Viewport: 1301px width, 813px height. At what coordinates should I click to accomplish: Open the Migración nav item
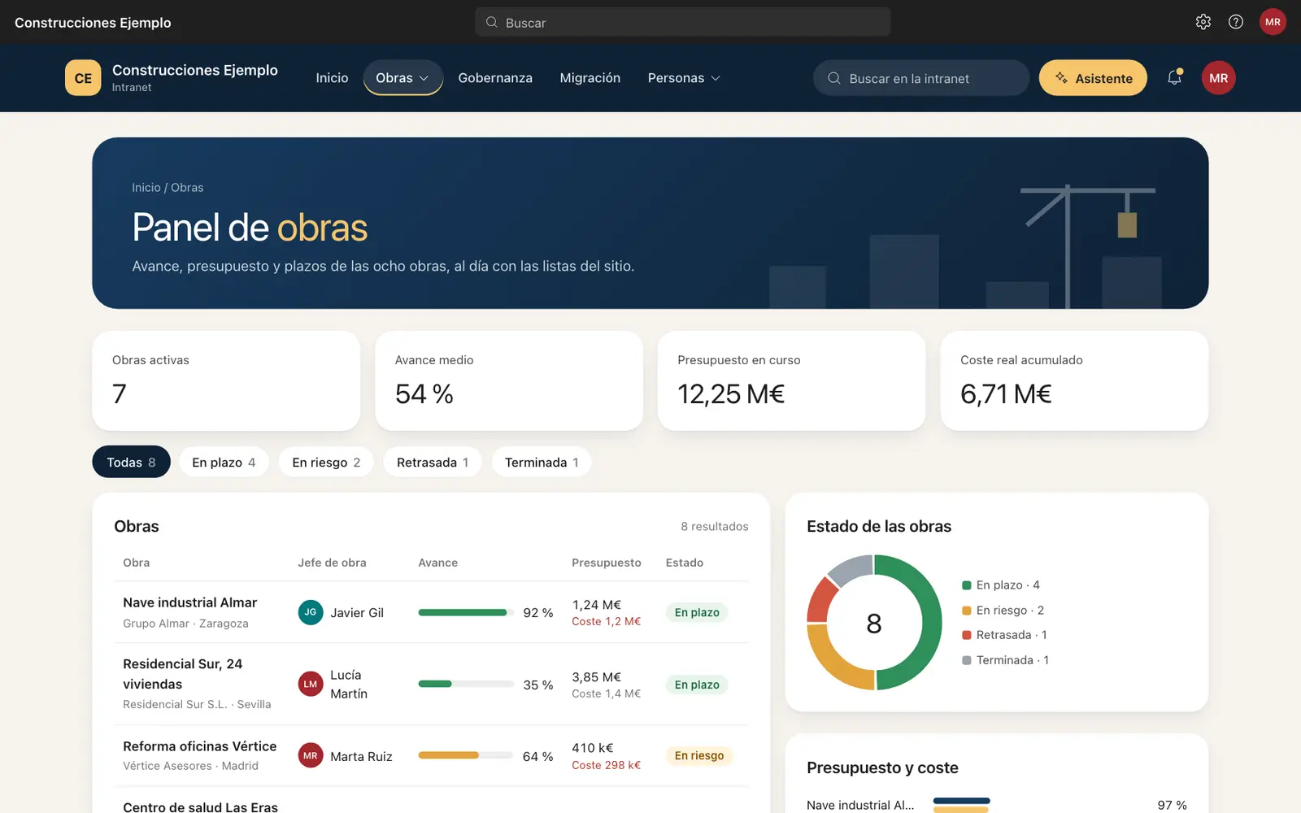pyautogui.click(x=590, y=78)
